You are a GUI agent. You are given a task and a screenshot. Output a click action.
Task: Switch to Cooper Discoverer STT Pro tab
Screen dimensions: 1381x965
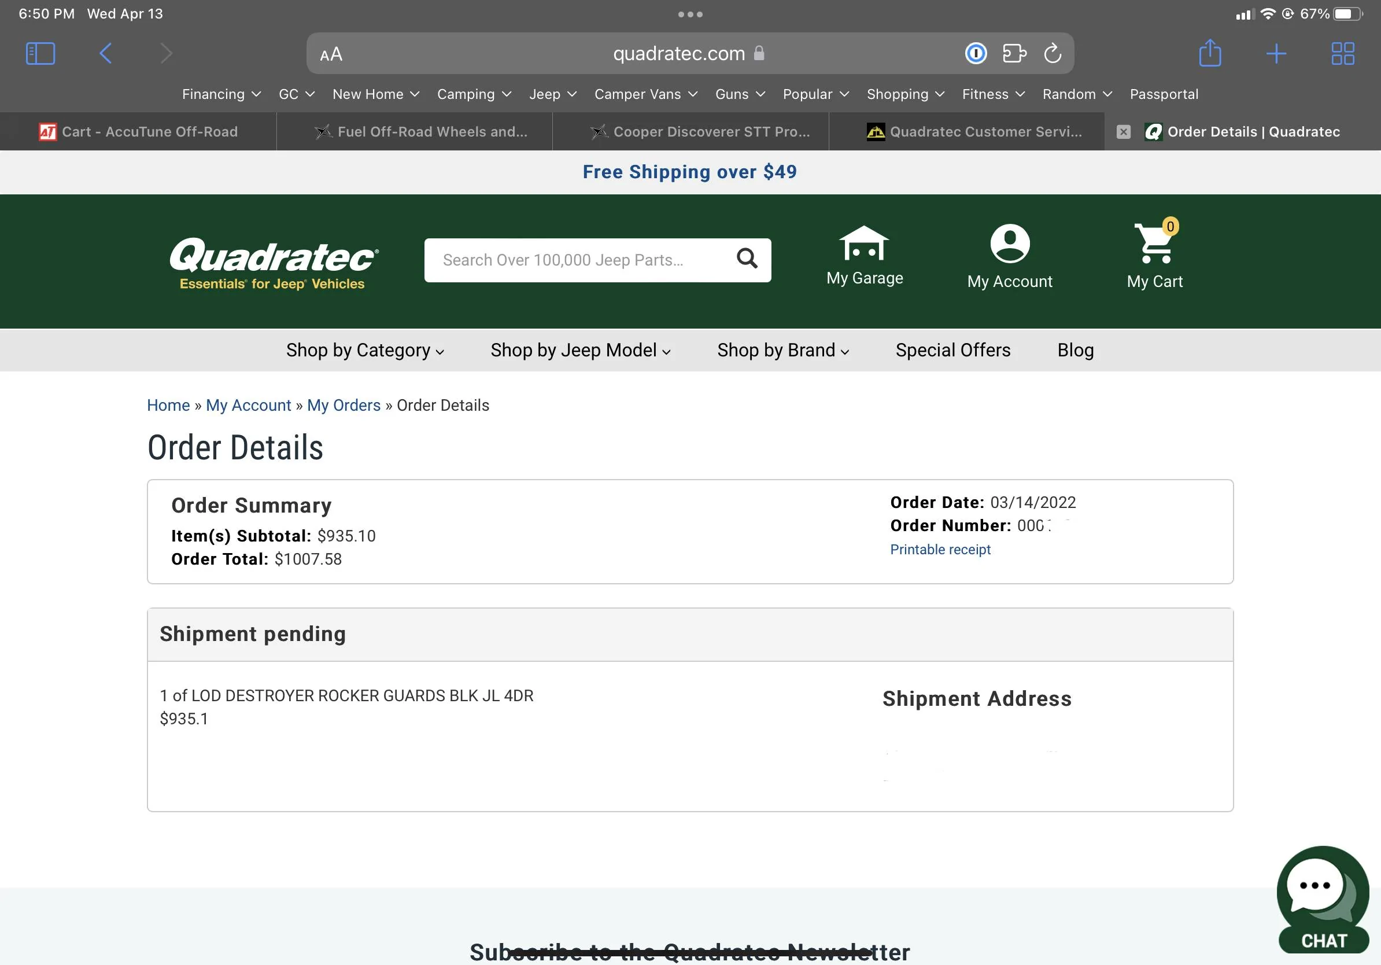pyautogui.click(x=690, y=132)
